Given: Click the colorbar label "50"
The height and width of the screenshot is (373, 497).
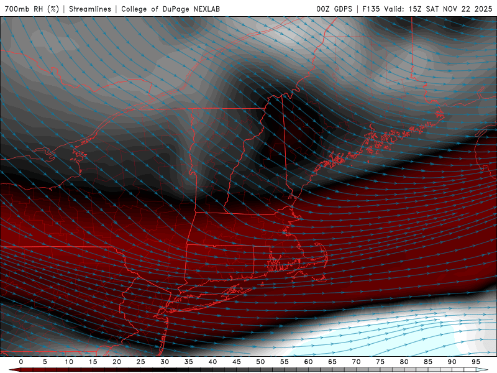Looking at the screenshot, I should [260, 362].
